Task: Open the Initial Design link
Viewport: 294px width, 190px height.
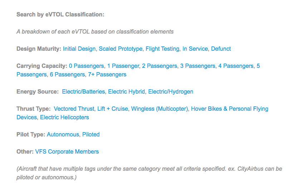Action: [79, 49]
